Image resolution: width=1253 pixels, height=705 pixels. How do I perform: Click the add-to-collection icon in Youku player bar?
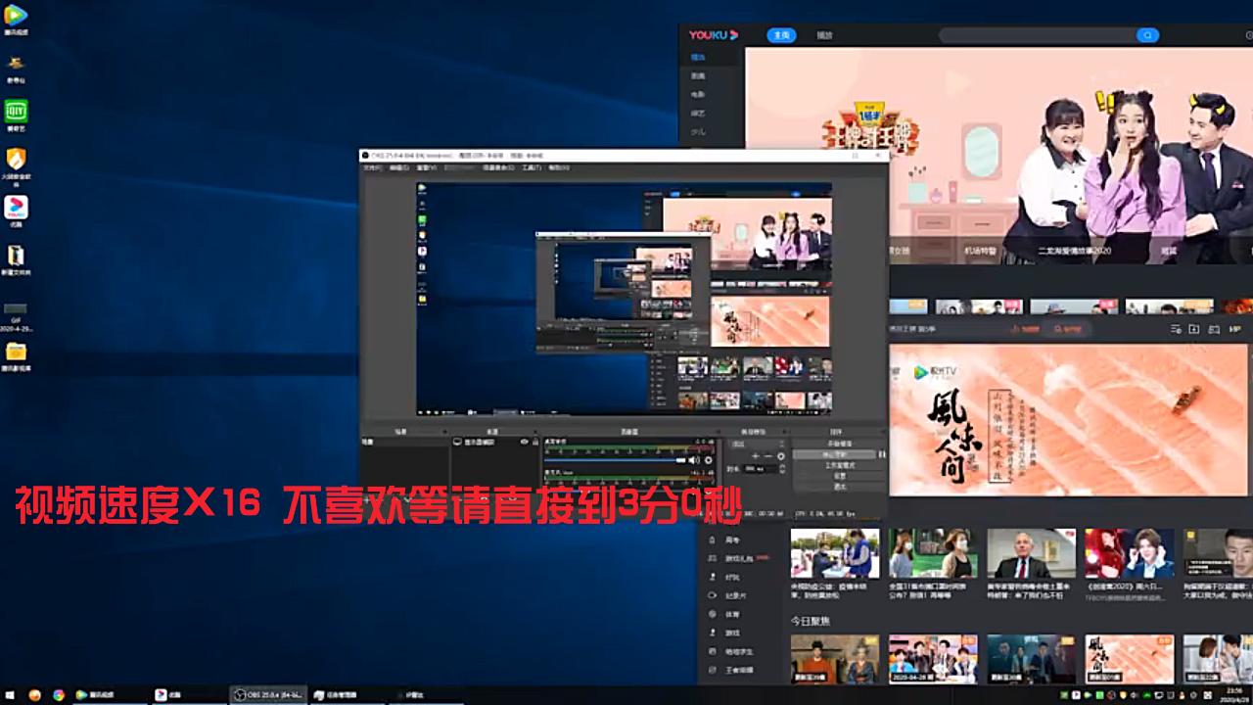1194,329
